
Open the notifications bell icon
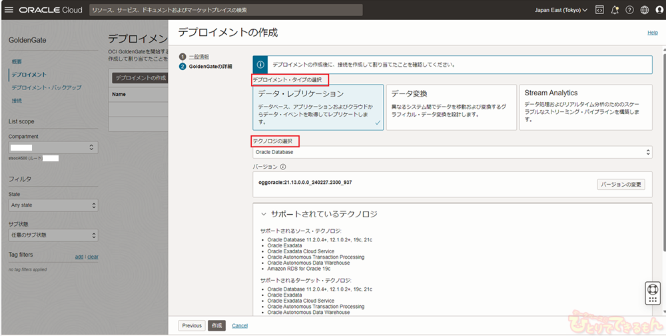click(615, 10)
